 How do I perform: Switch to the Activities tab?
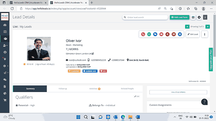95,89
